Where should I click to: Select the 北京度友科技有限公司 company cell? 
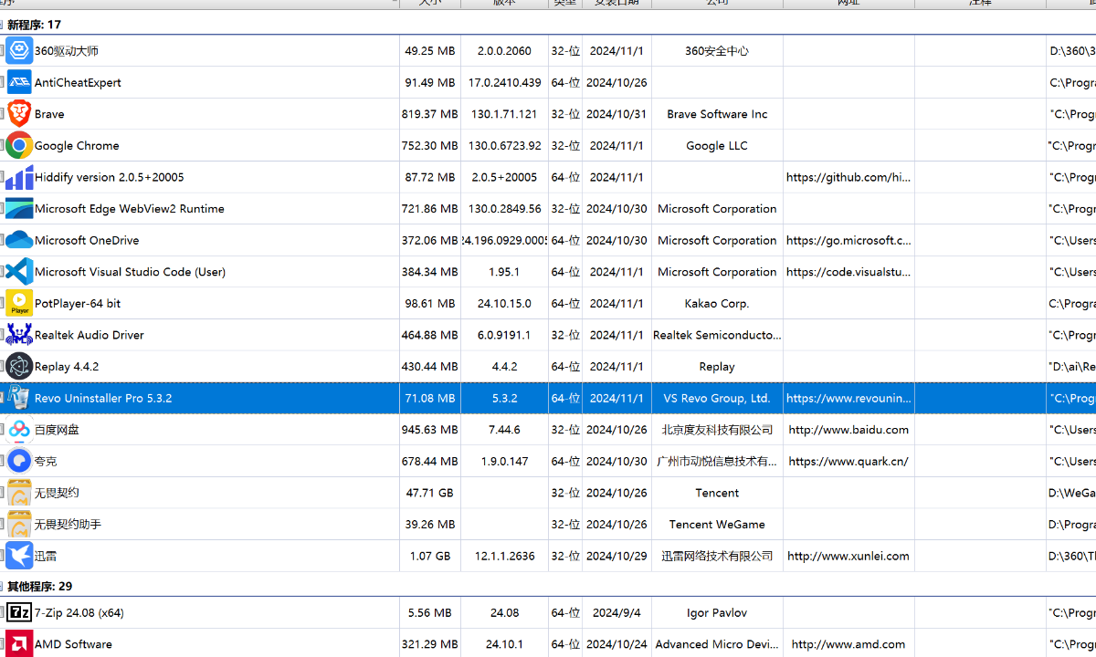[x=717, y=430]
